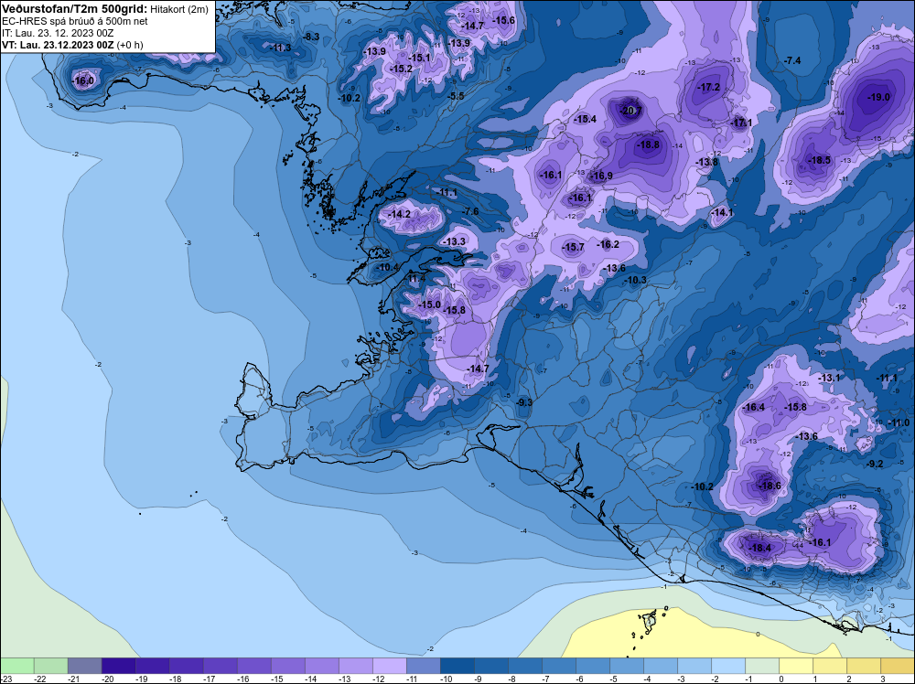
Task: Click the -15.4 temperature label
Action: (x=586, y=119)
